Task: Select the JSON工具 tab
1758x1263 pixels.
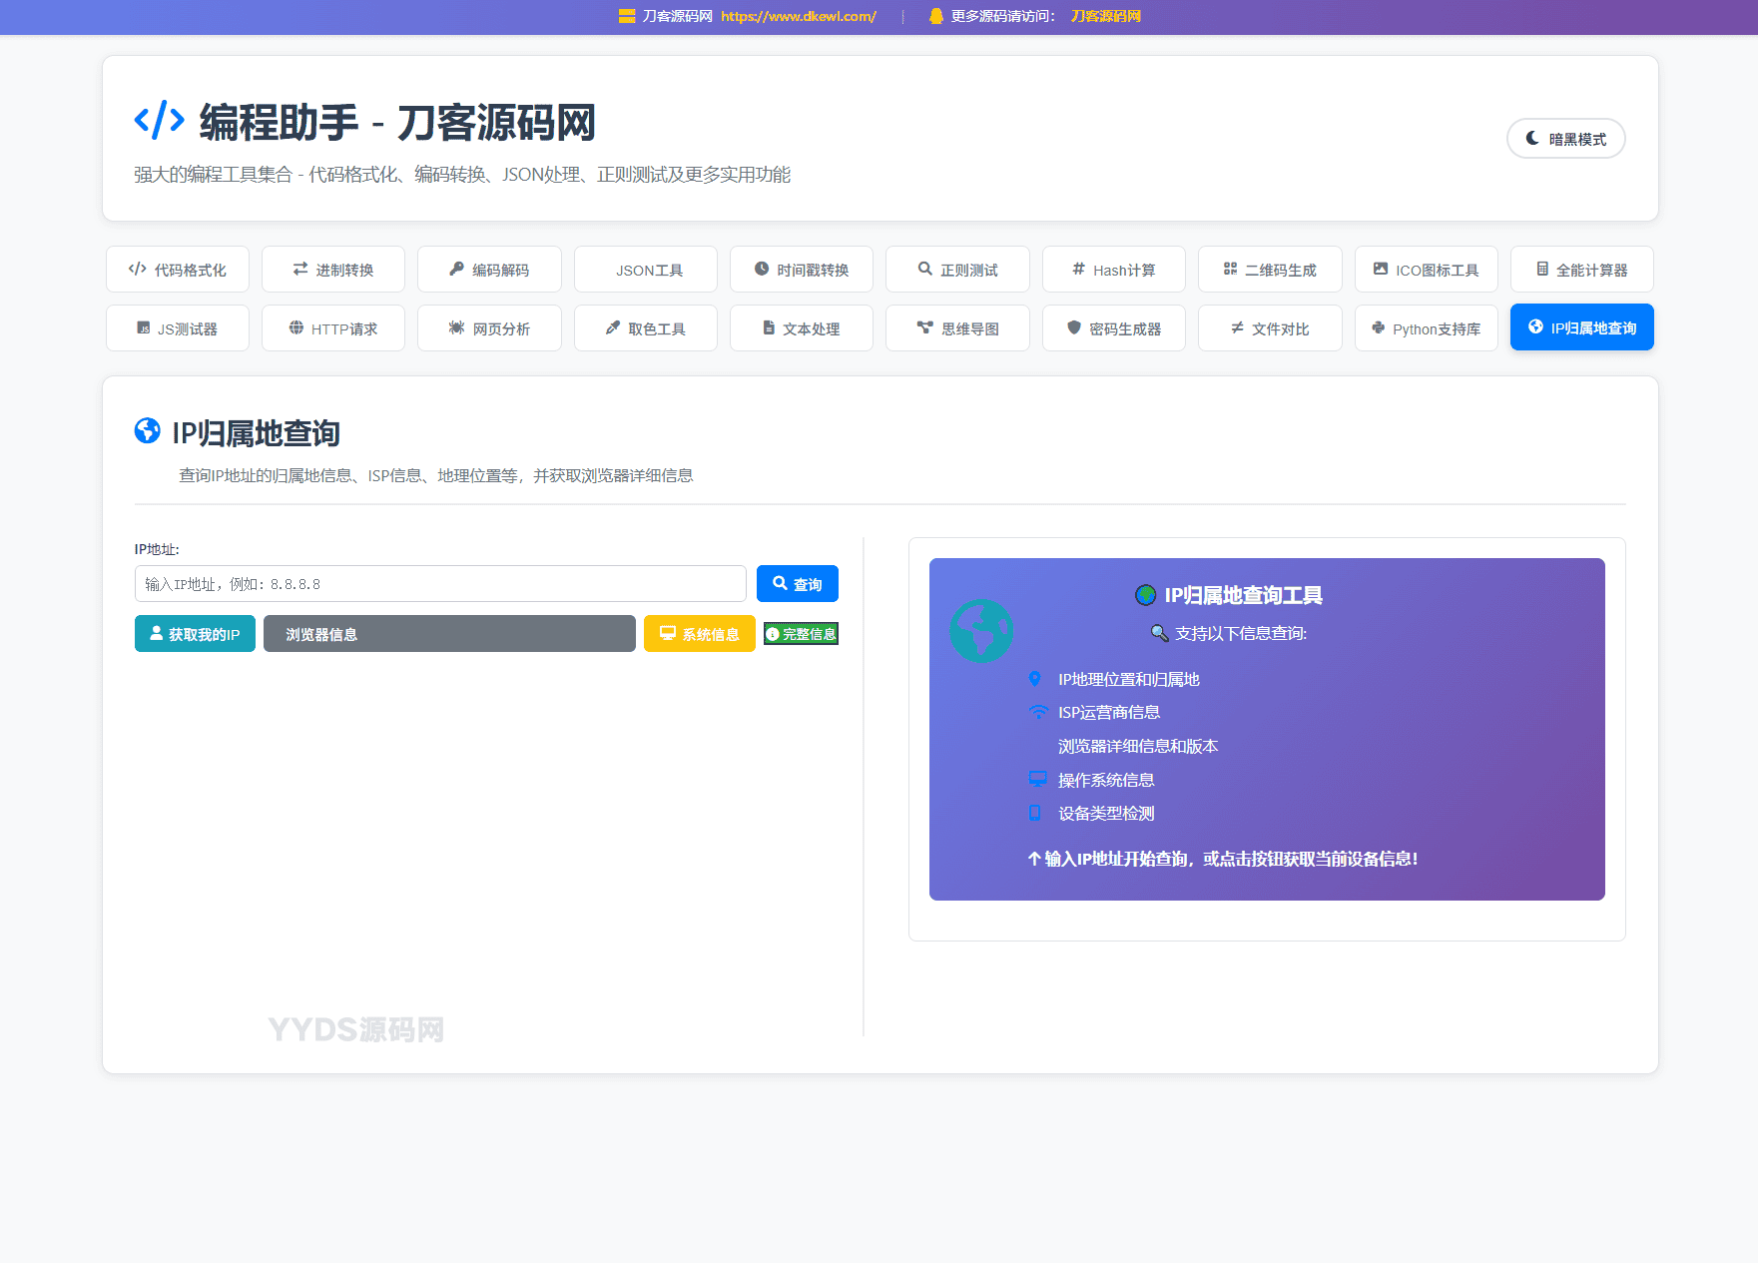Action: (646, 270)
